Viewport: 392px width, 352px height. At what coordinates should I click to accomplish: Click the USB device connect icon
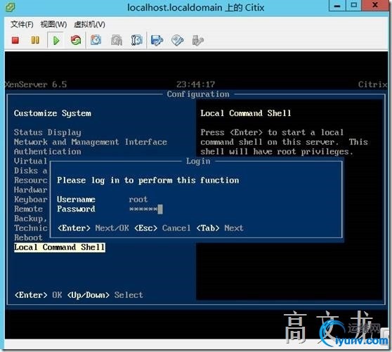[x=197, y=41]
